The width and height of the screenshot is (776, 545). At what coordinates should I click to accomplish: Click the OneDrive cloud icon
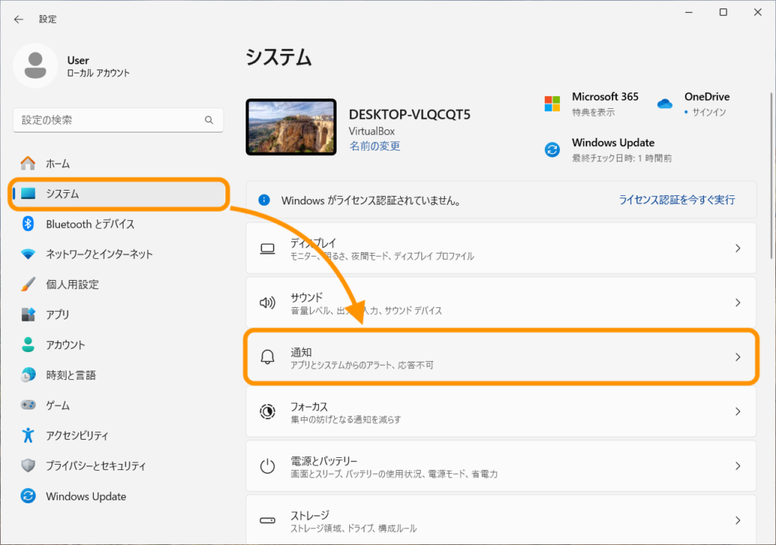(665, 104)
